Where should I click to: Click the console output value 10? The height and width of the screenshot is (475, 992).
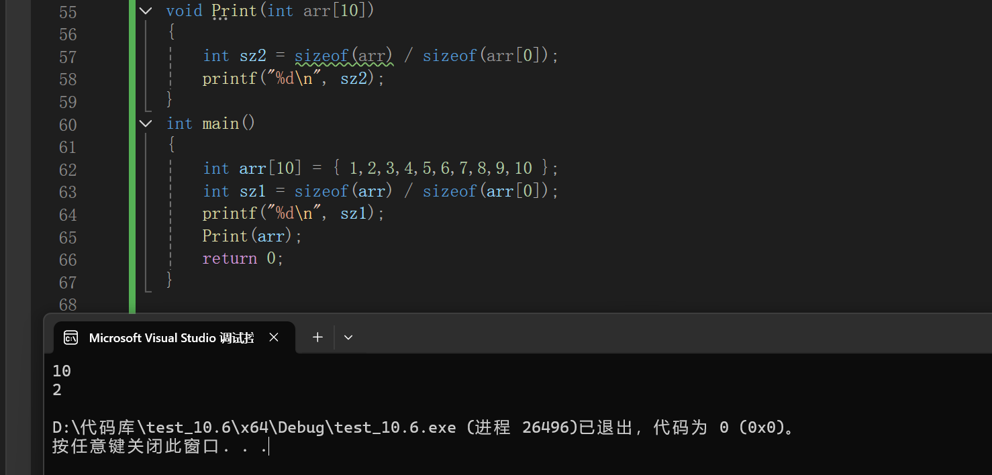pos(62,371)
